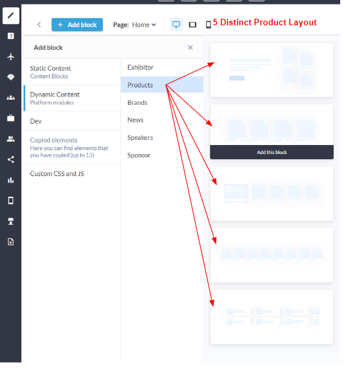Click the Add this block button
This screenshot has width=344, height=371.
272,152
